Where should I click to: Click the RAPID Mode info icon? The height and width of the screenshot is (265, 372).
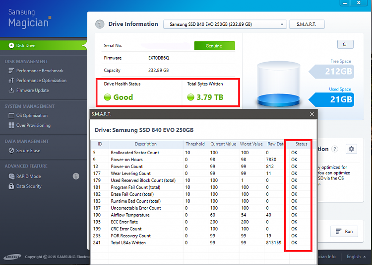pos(76,177)
